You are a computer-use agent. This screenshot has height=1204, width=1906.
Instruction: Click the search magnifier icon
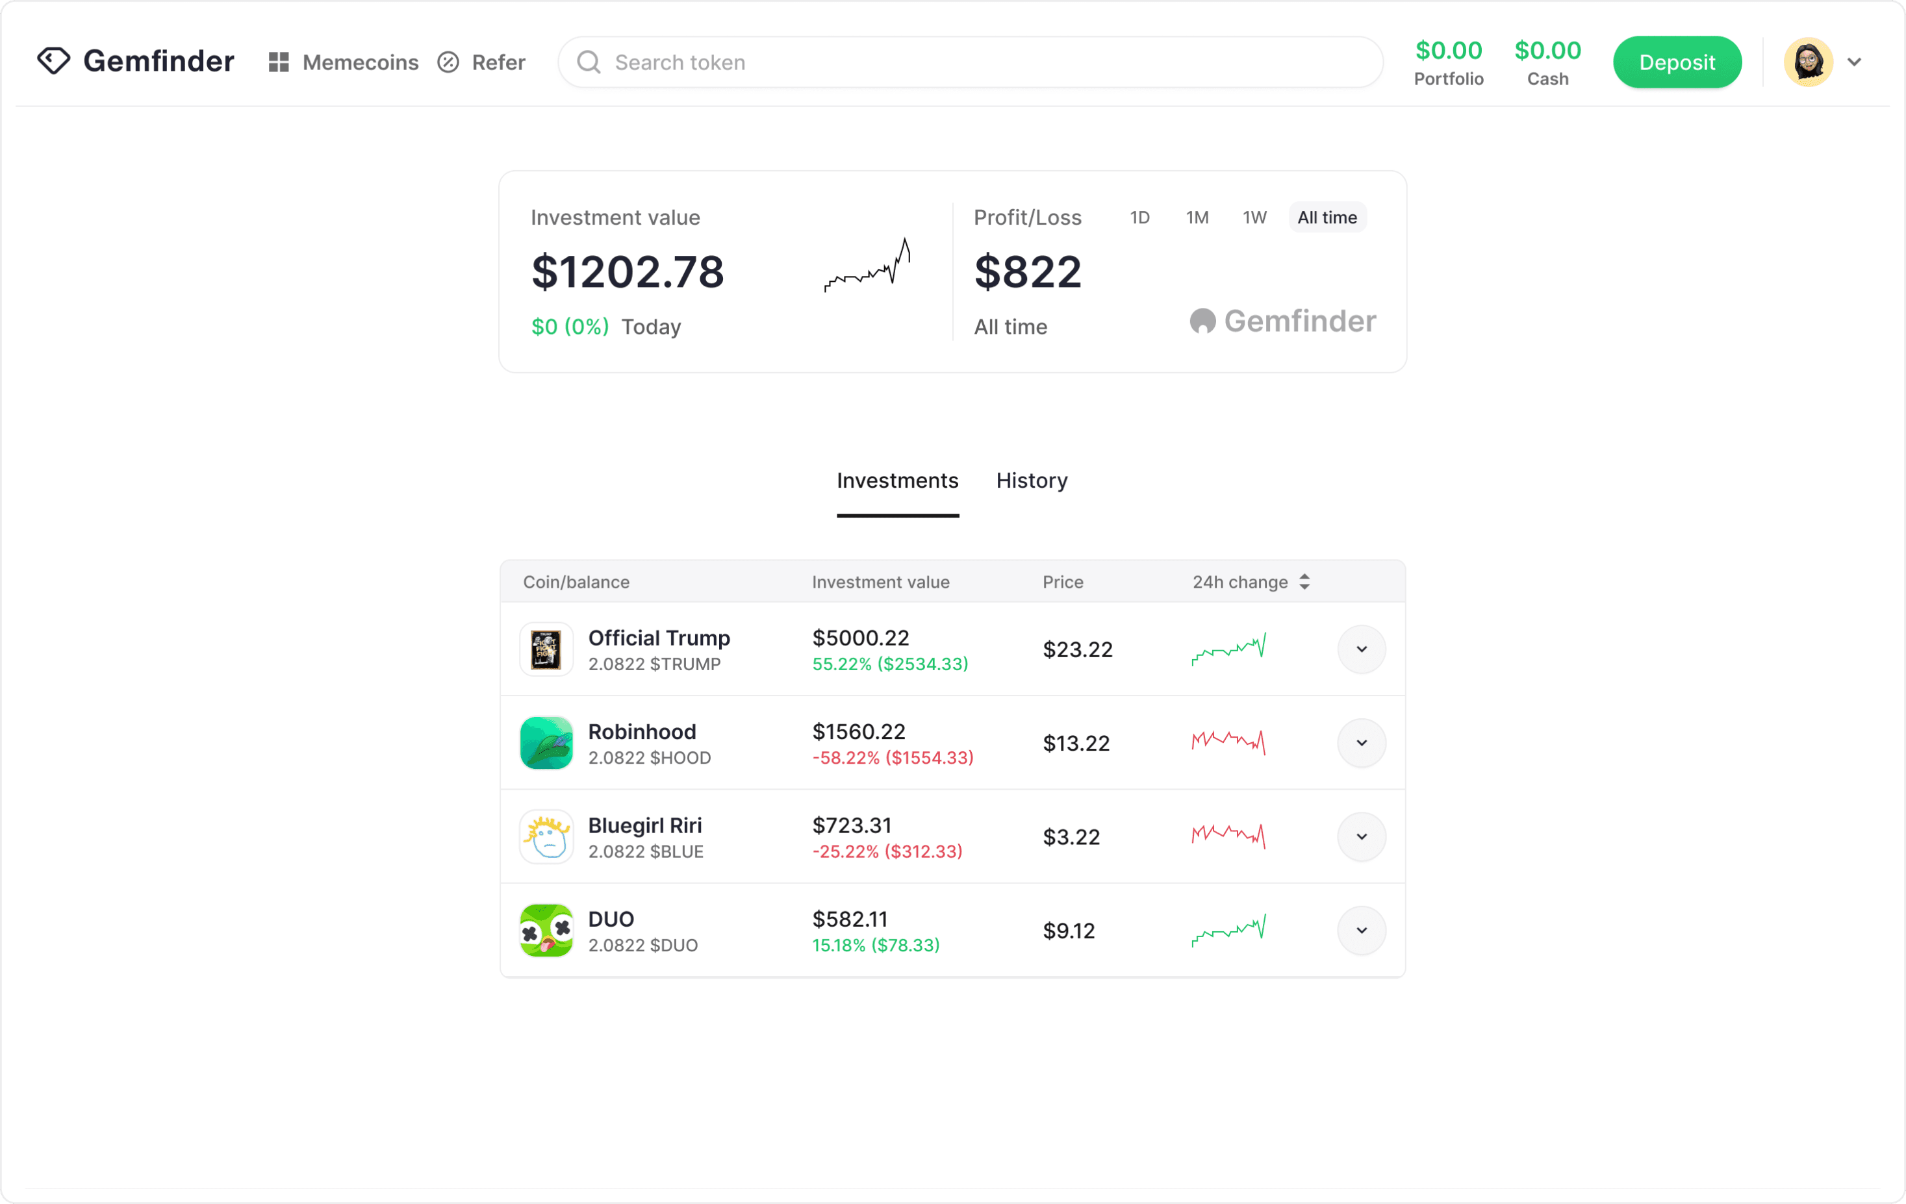(x=588, y=62)
